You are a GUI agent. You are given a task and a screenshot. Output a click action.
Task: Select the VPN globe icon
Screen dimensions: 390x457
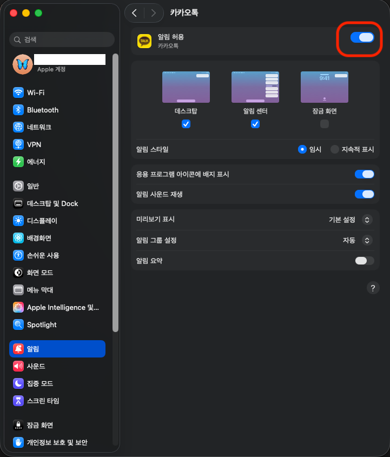tap(18, 144)
